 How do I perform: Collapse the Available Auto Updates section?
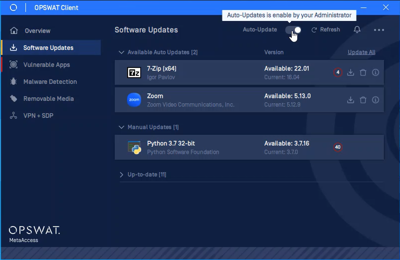pos(121,52)
